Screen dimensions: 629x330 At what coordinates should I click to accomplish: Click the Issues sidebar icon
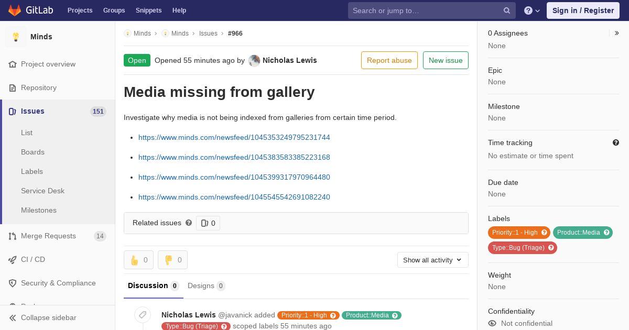tap(13, 111)
